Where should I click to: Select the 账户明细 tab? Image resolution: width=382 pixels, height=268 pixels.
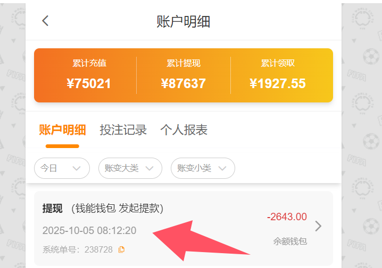pyautogui.click(x=62, y=130)
